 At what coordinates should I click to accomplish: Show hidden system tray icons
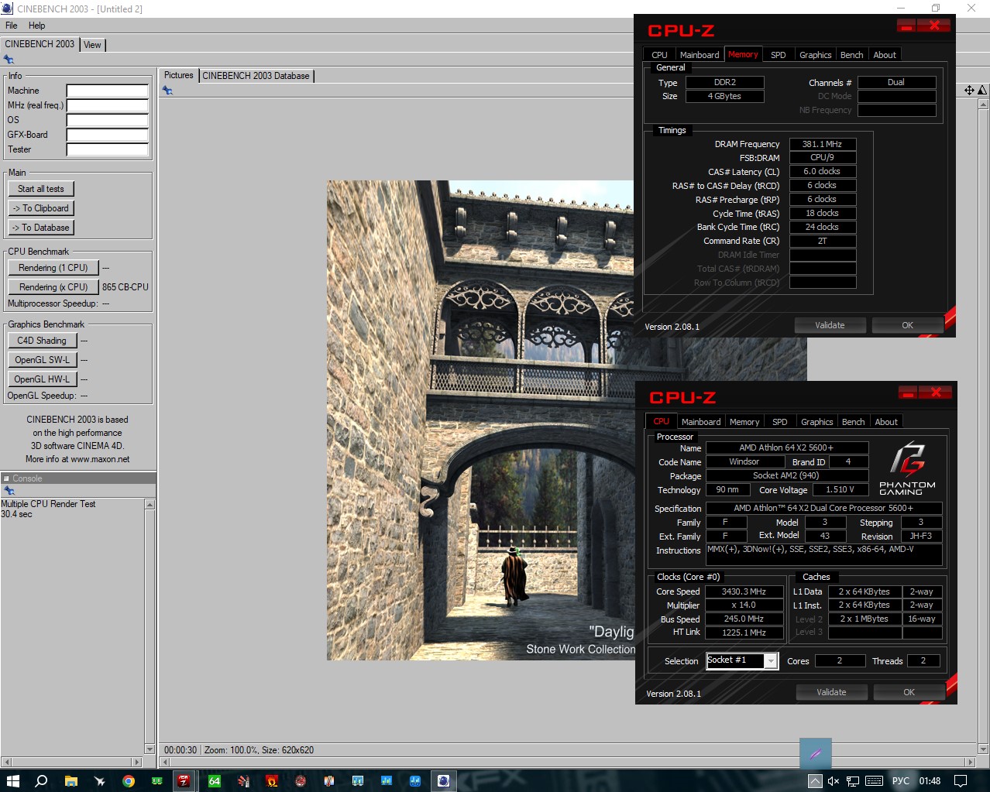(815, 781)
